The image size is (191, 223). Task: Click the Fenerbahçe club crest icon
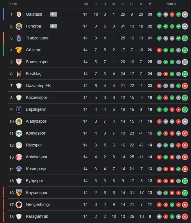[19, 26]
